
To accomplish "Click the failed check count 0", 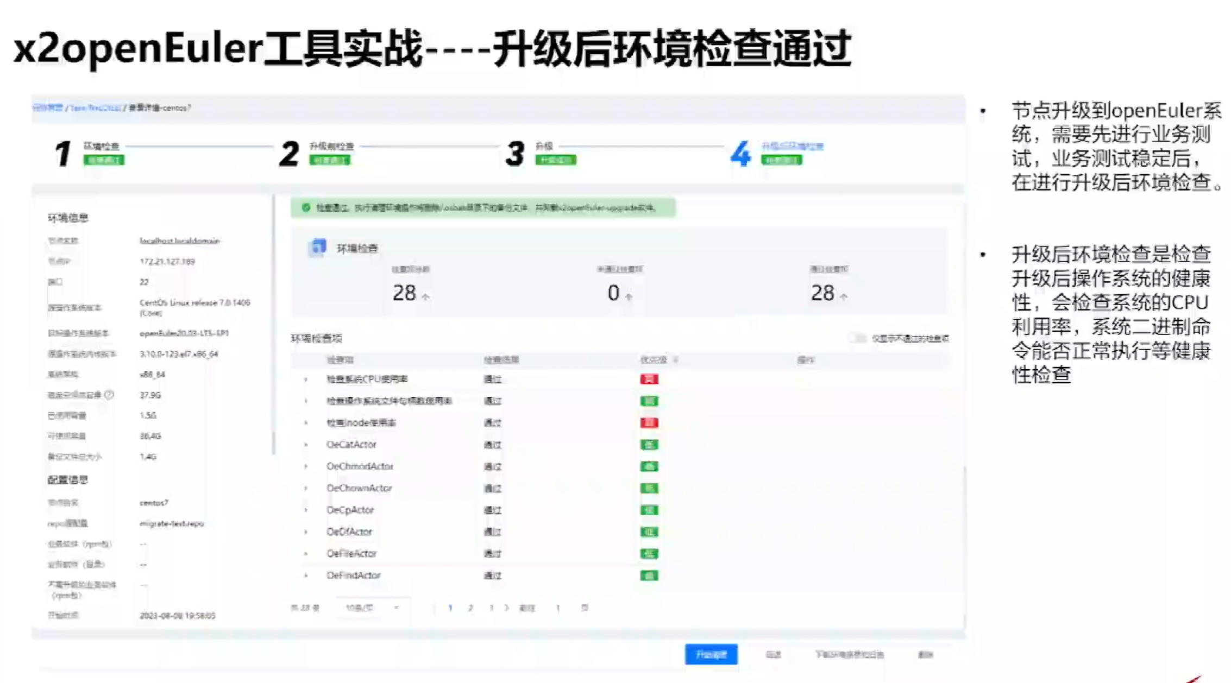I will point(613,293).
